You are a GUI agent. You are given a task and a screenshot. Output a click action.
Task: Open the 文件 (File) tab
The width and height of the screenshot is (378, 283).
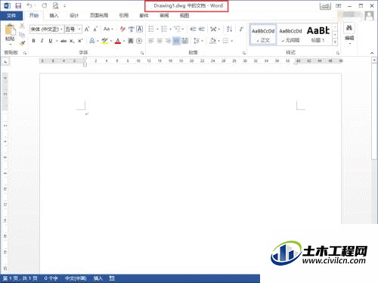[11, 16]
